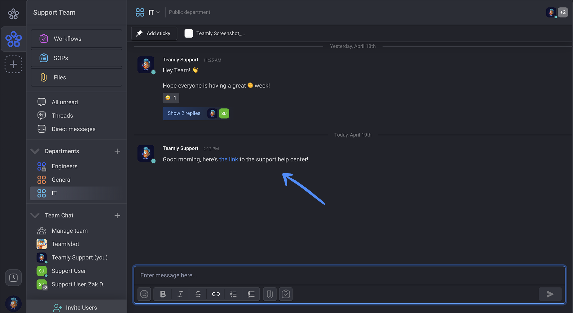Click Public department label in header

pos(189,12)
